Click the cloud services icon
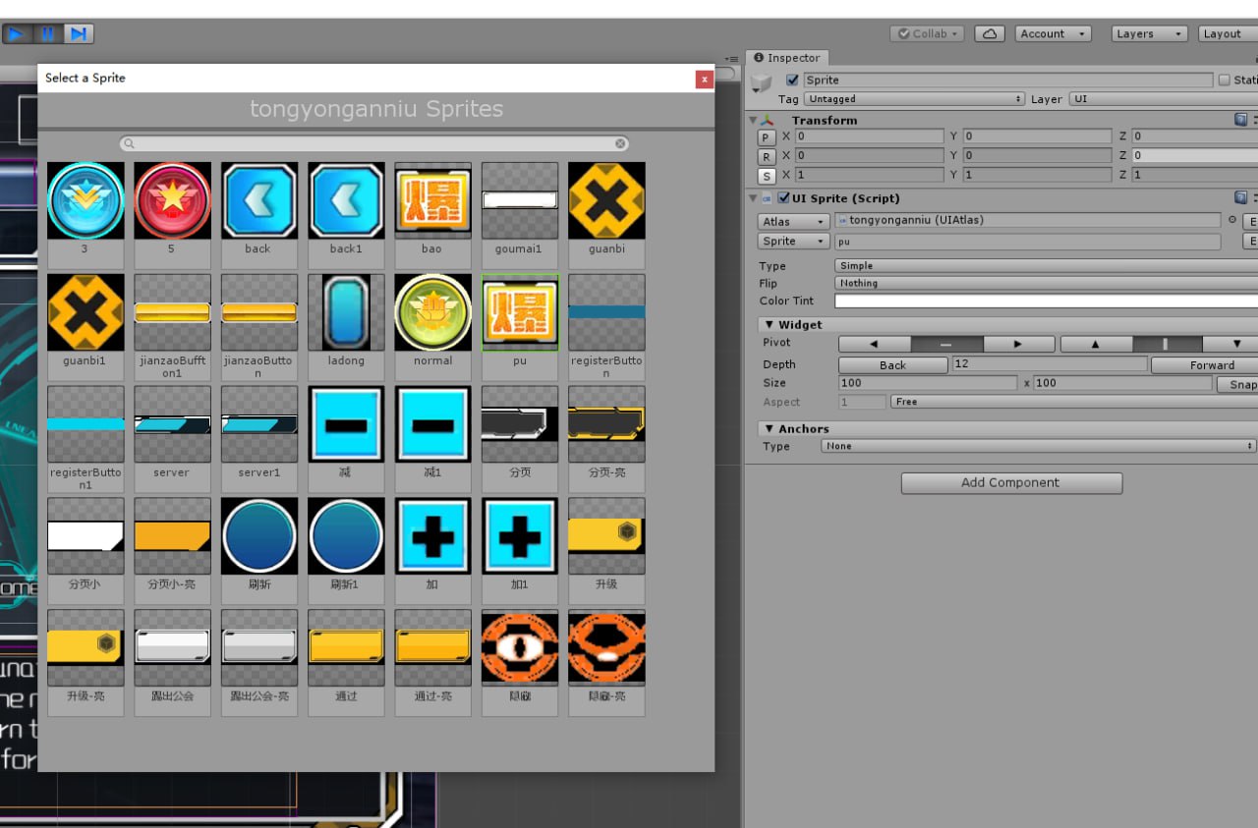 [x=989, y=33]
